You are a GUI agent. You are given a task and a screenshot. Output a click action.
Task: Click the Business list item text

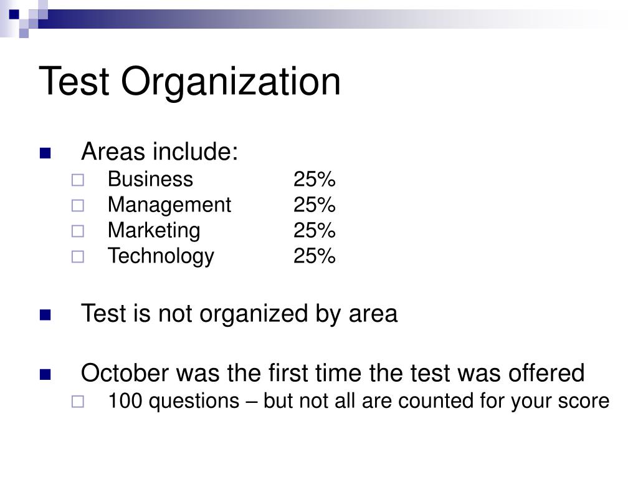(x=150, y=179)
